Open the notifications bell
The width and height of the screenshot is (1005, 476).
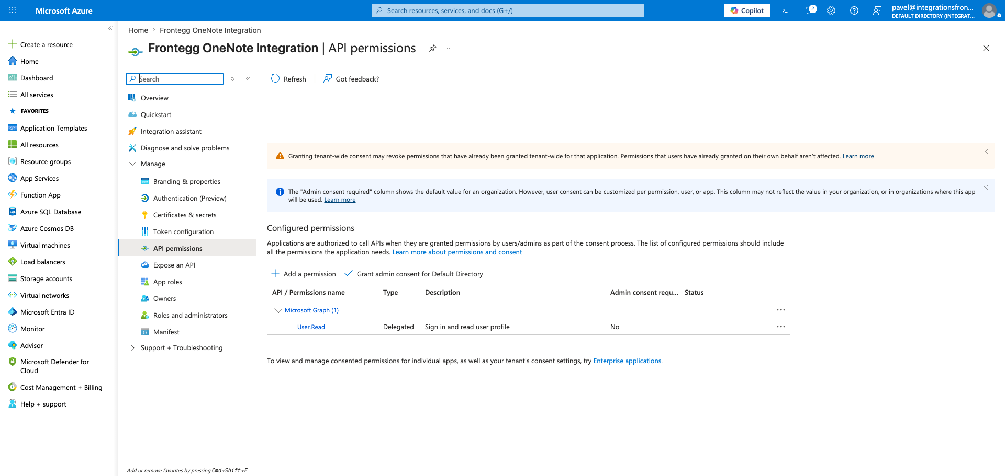(809, 10)
